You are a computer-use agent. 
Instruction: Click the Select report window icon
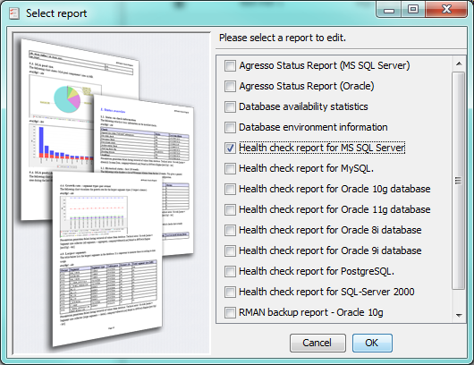(x=13, y=13)
